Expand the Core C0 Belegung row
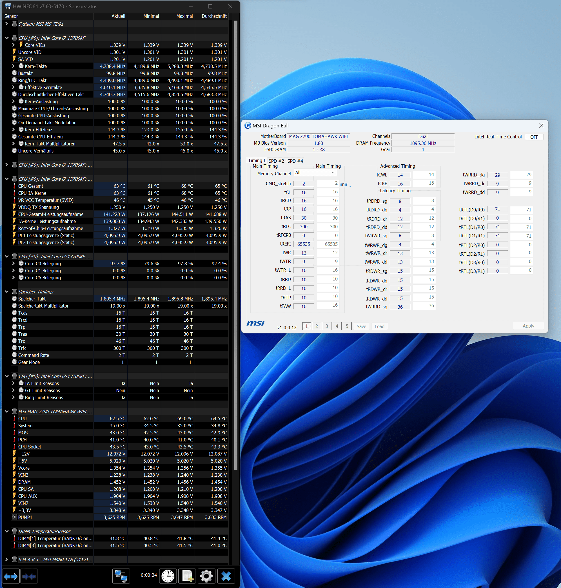Viewport: 561px width, 588px height. tap(14, 263)
